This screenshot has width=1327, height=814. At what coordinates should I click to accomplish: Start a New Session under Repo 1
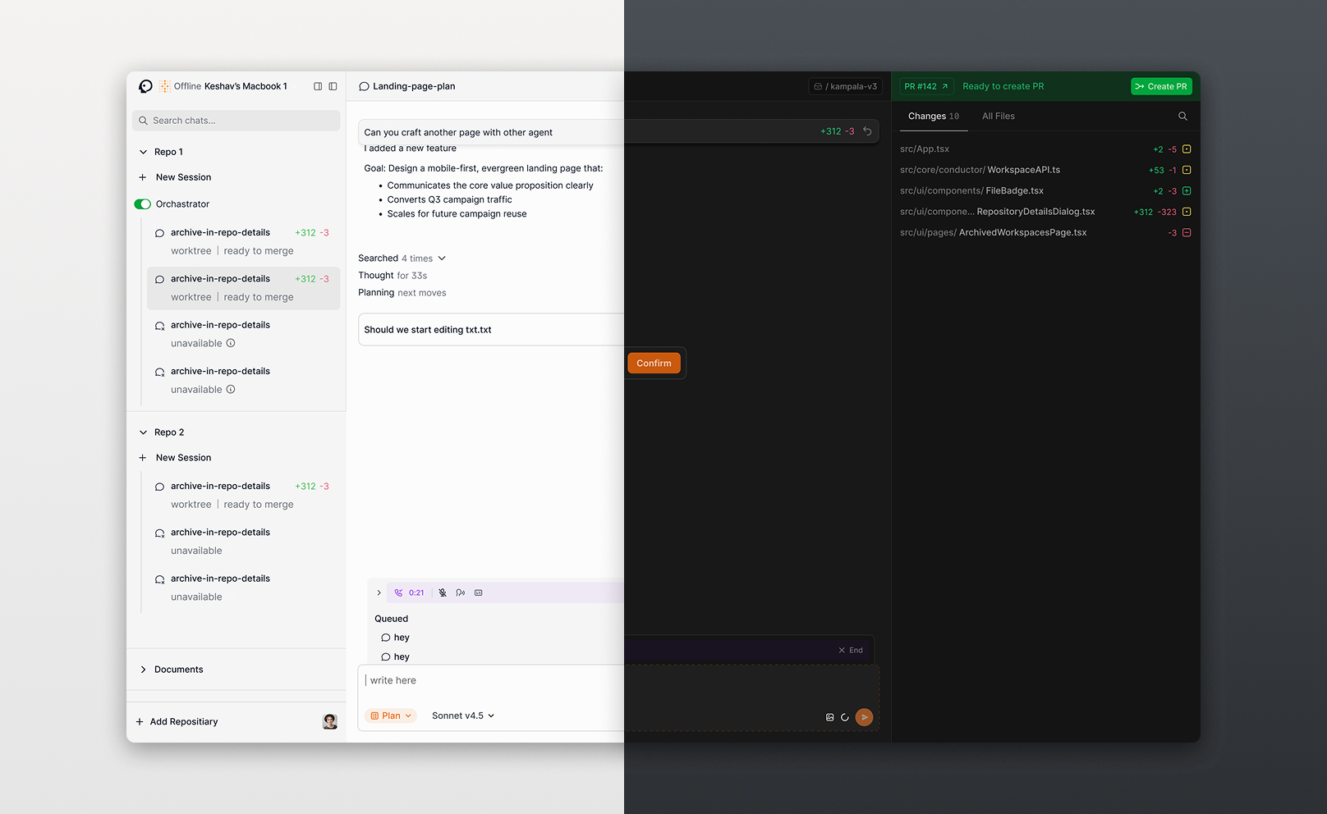point(175,177)
